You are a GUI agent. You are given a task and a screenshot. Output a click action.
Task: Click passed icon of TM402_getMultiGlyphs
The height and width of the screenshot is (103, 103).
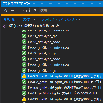[x=24, y=82]
